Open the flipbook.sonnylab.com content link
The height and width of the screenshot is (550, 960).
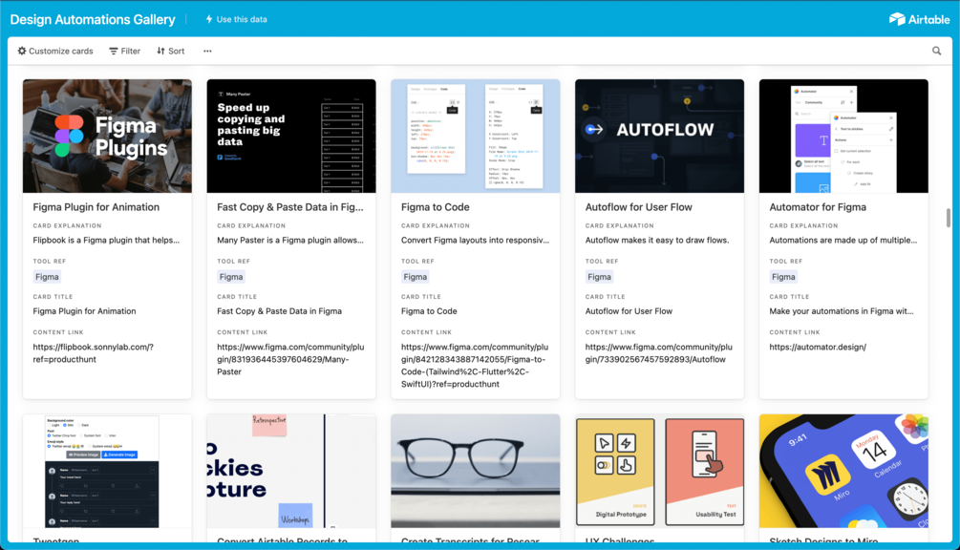coord(93,353)
